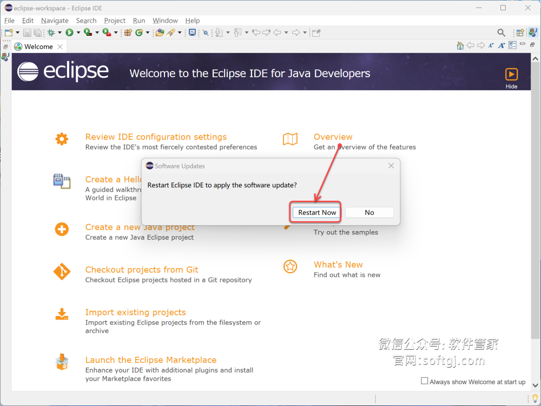541x406 pixels.
Task: Close the Welcome tab
Action: pyautogui.click(x=60, y=46)
